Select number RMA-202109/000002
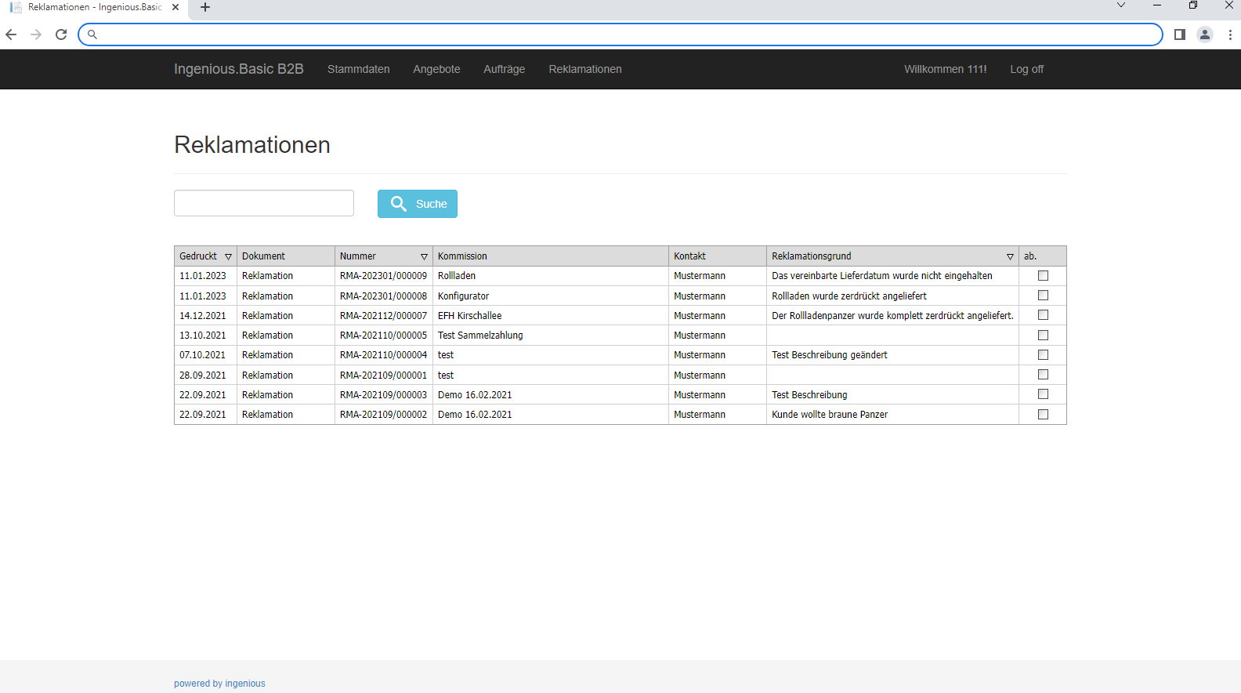This screenshot has height=693, width=1241. point(383,415)
